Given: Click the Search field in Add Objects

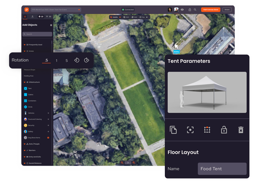Looking at the screenshot, I should pyautogui.click(x=37, y=34).
